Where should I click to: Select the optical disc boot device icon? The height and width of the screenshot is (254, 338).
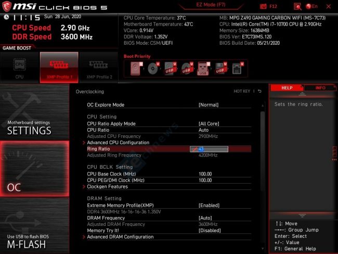tap(153, 68)
